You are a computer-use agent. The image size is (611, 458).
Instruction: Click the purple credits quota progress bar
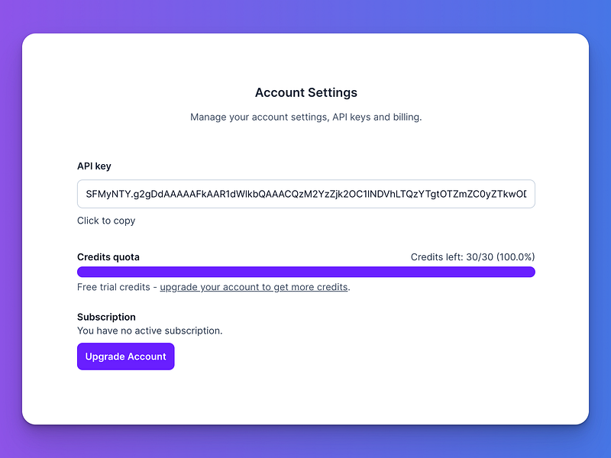305,272
